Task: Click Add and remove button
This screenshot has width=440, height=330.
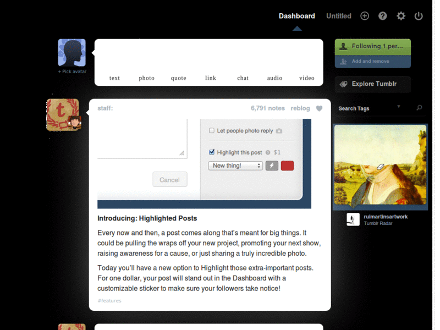Action: pos(373,62)
